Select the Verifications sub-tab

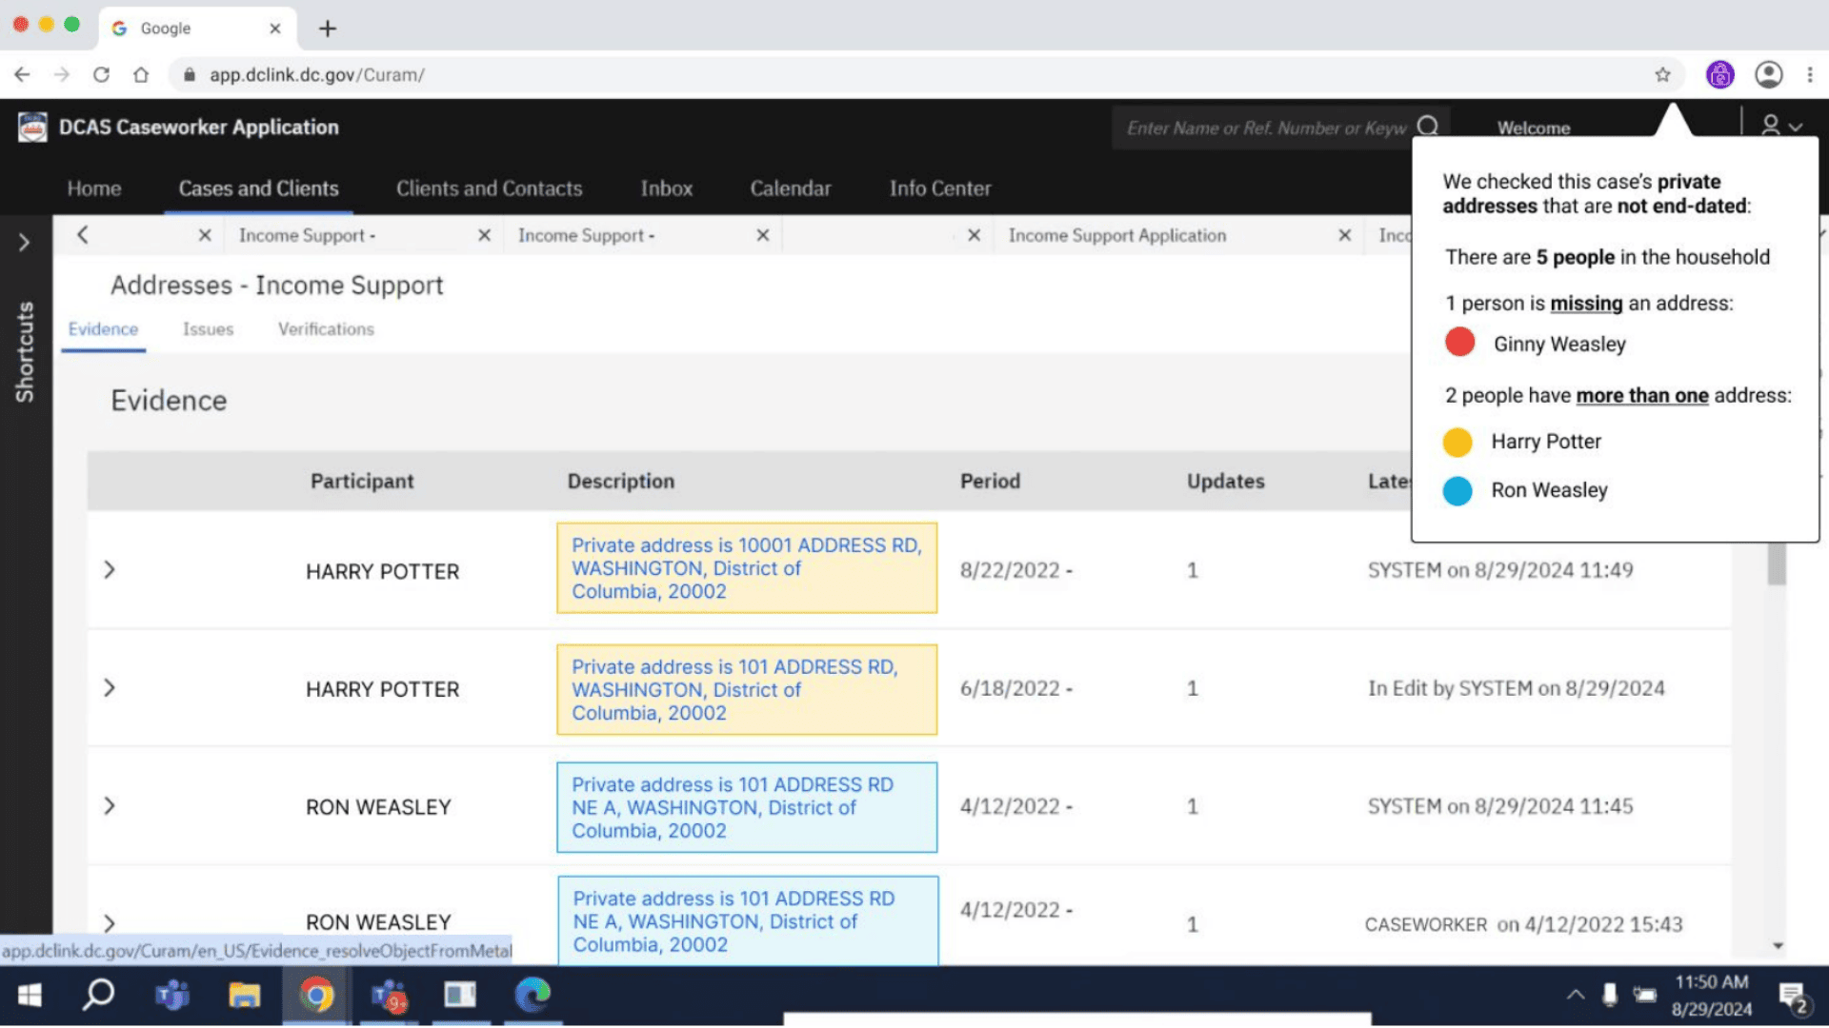click(326, 329)
